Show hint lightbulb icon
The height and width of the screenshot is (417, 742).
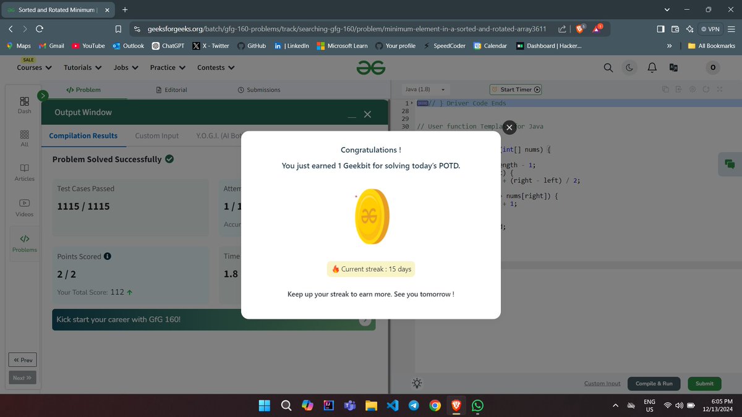tap(417, 383)
